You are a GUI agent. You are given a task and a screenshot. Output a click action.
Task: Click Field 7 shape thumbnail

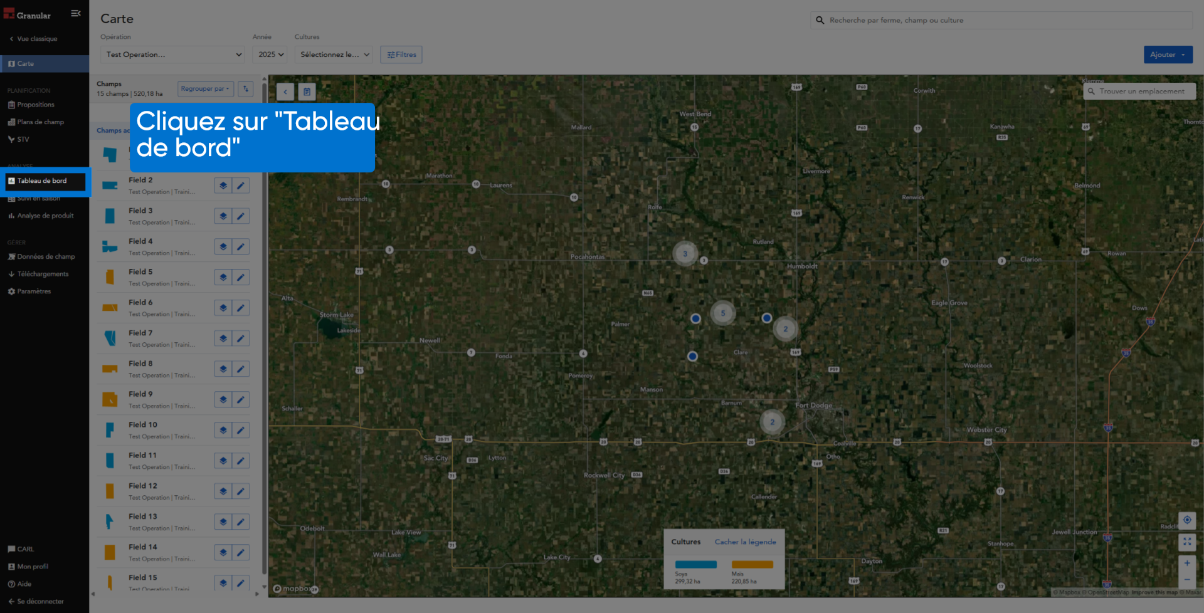coord(110,338)
